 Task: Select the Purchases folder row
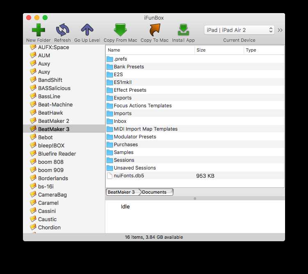click(x=195, y=145)
